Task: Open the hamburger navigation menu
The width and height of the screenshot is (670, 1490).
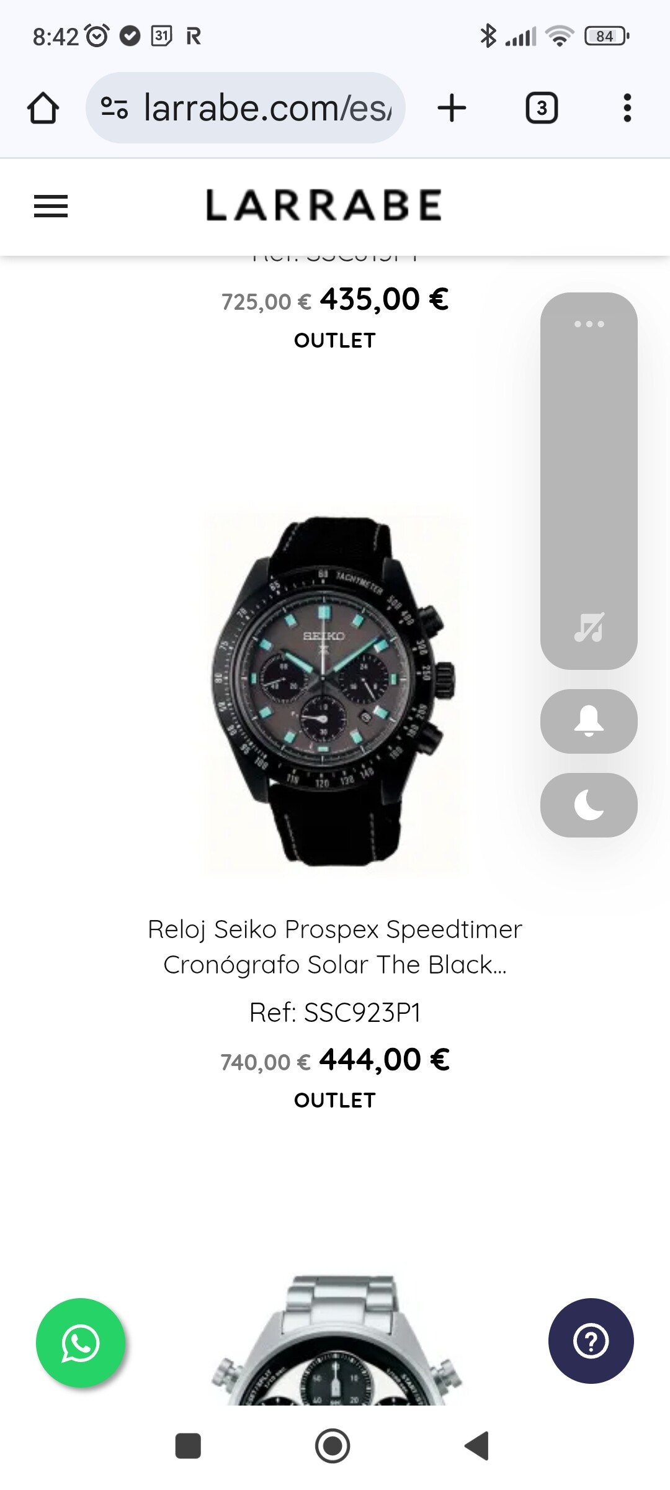Action: (51, 206)
